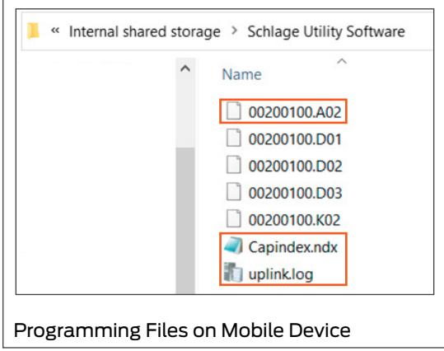Click the Capindex.ndx notepad icon

tap(233, 246)
